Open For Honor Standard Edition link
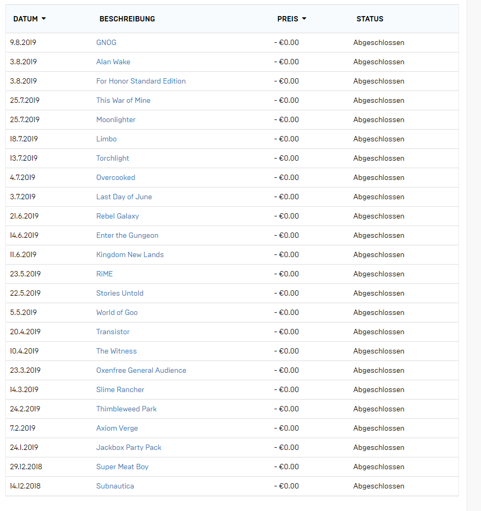 (x=141, y=81)
